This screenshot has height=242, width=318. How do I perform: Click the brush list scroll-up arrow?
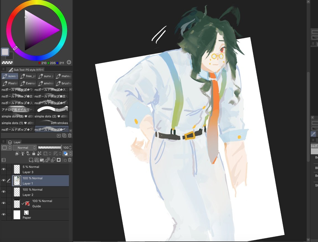(x=71, y=89)
